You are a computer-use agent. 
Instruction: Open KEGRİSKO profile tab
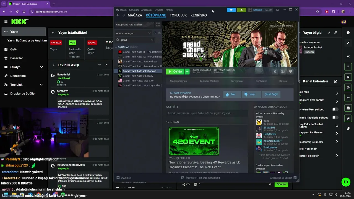click(x=199, y=15)
